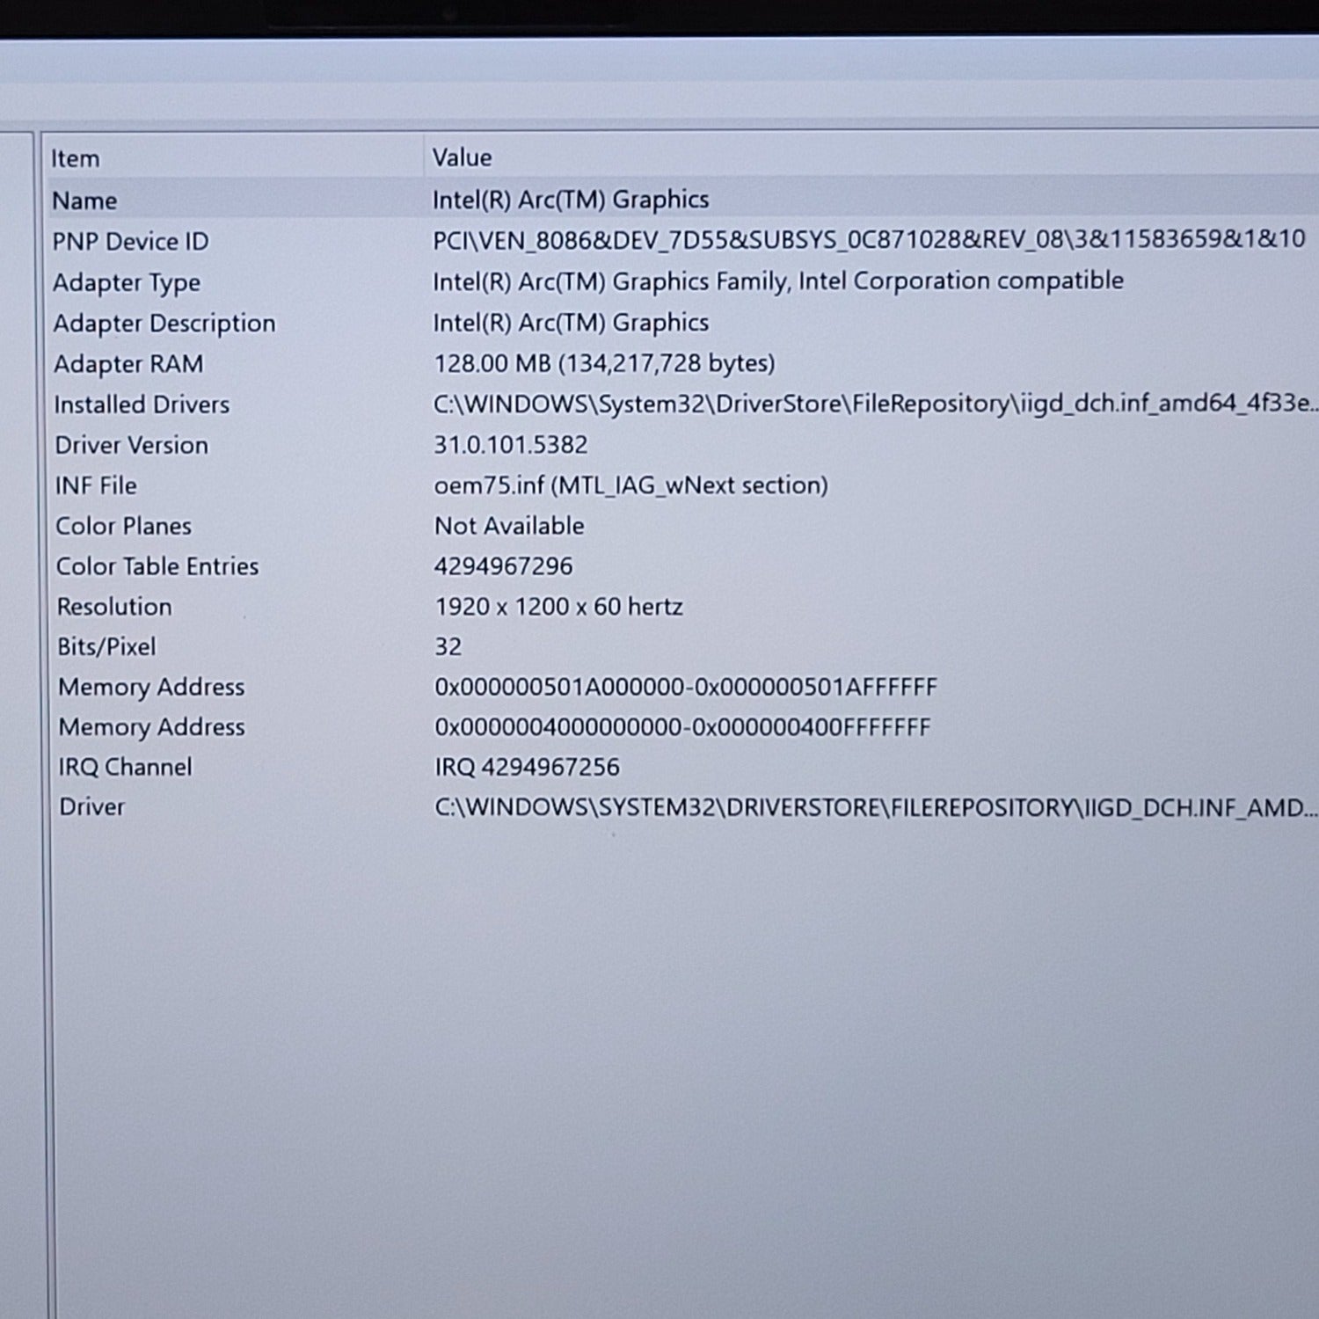Select the Color Table Entries row
This screenshot has height=1319, width=1319.
tap(157, 566)
